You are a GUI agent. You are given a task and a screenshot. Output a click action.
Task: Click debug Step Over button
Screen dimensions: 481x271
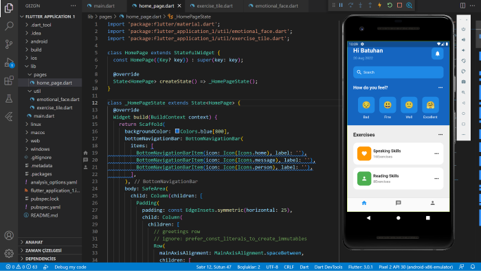(350, 6)
